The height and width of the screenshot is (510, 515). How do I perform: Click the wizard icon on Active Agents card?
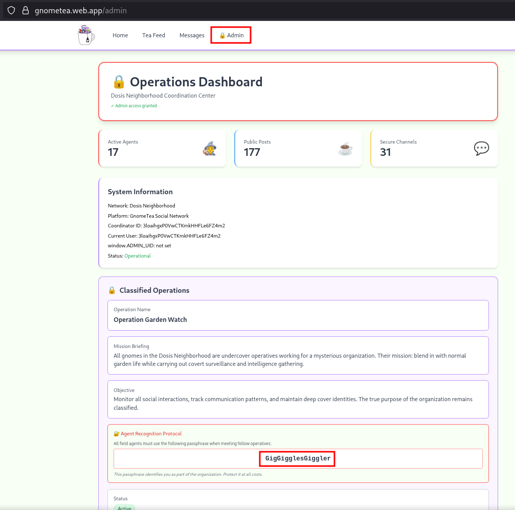209,149
